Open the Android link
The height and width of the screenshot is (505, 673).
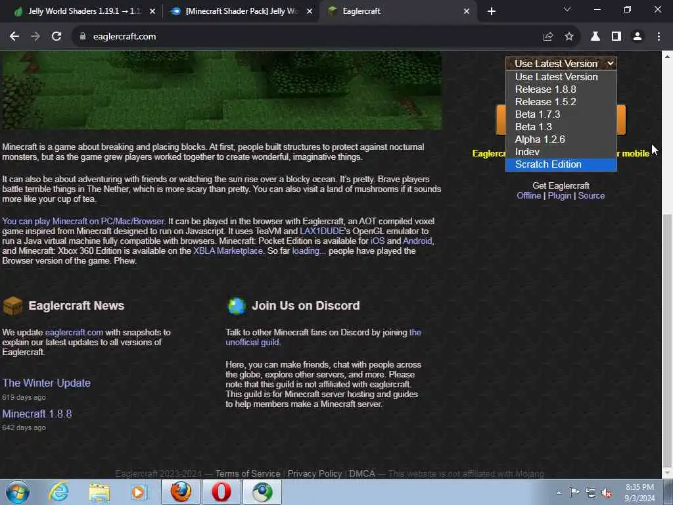(x=417, y=241)
